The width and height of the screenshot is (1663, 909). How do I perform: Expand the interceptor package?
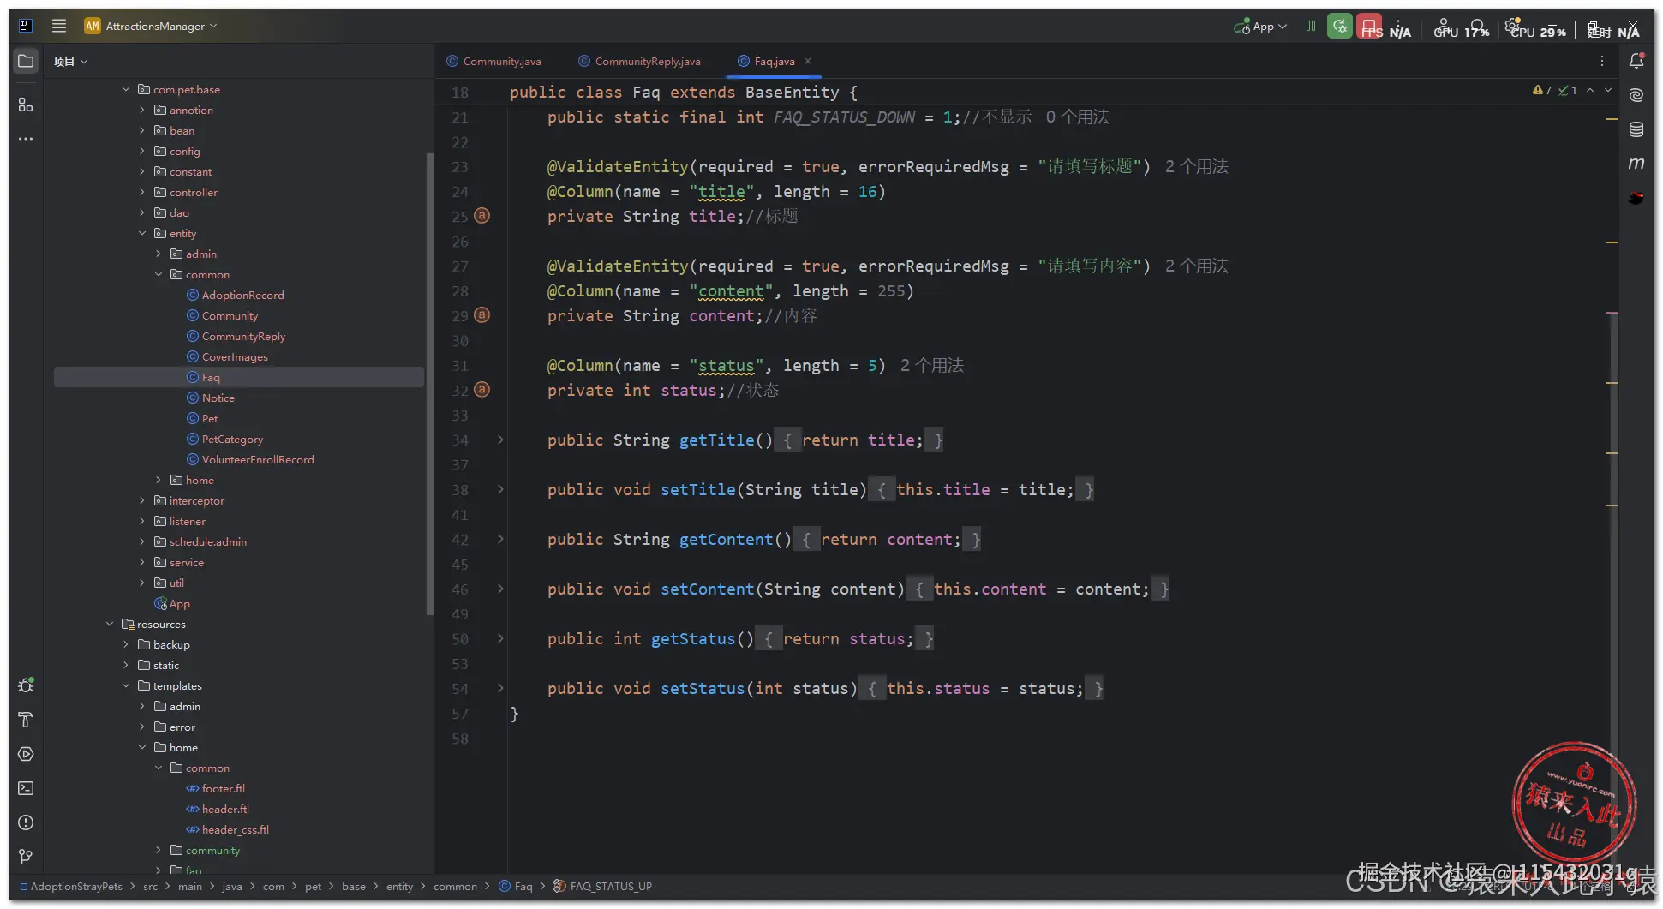tap(142, 500)
